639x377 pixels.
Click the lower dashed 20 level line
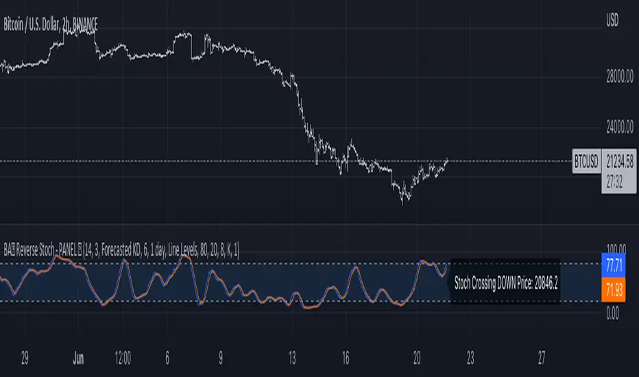pos(301,301)
